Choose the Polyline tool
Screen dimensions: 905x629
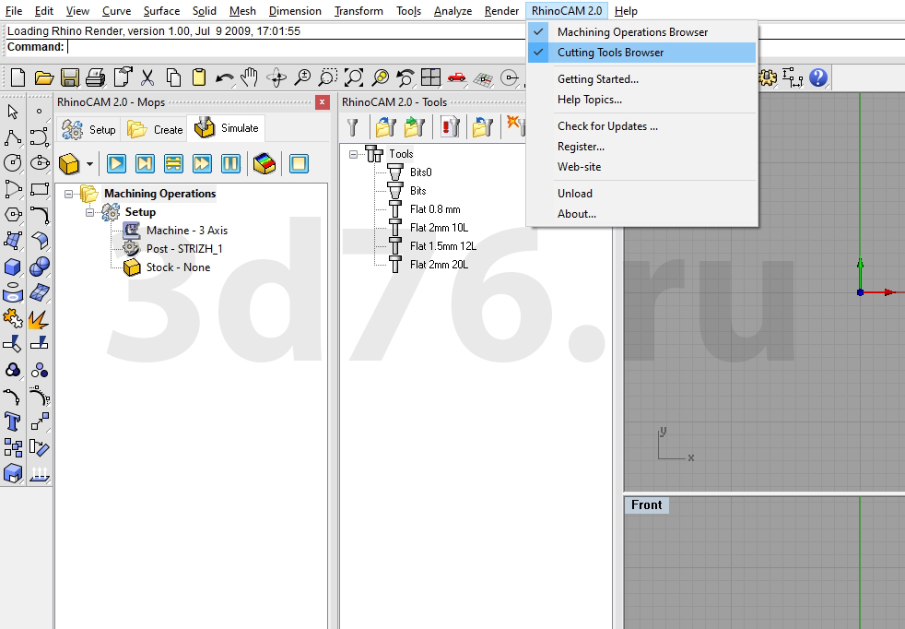pos(13,137)
